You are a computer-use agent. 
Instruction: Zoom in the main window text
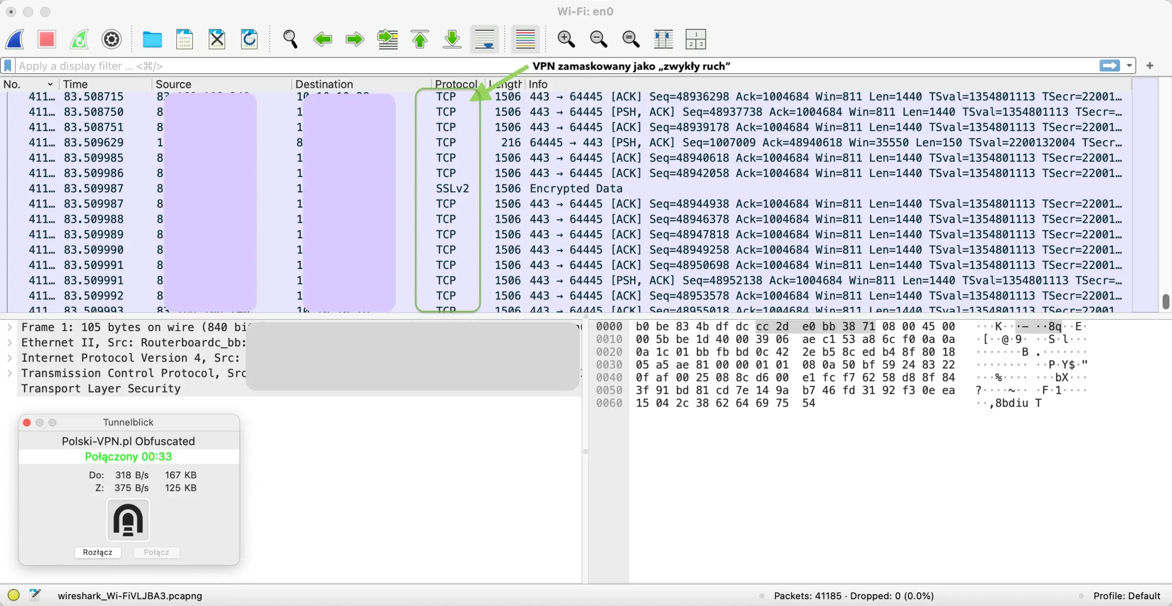566,39
